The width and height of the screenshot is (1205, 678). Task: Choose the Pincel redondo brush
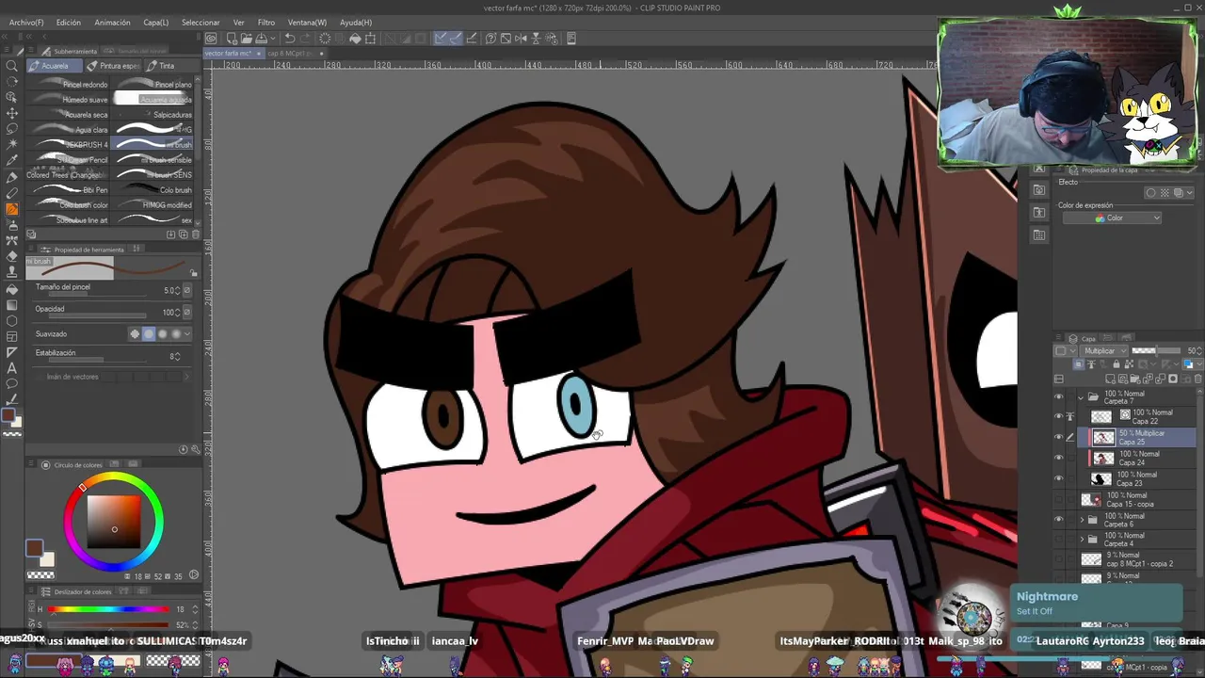(70, 85)
